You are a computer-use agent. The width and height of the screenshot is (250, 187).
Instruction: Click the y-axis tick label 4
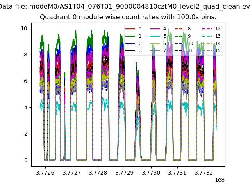[x=25, y=108]
